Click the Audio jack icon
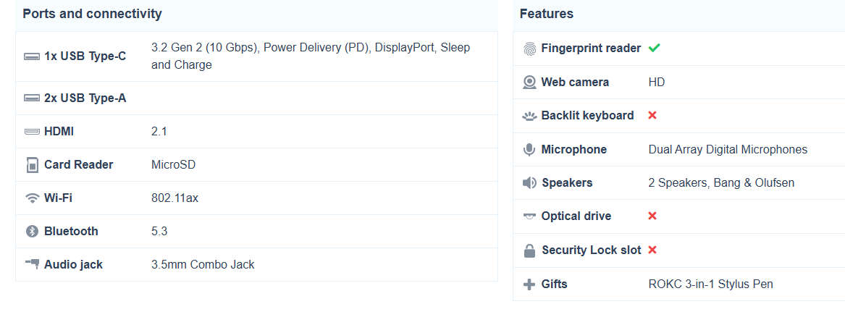 click(32, 264)
